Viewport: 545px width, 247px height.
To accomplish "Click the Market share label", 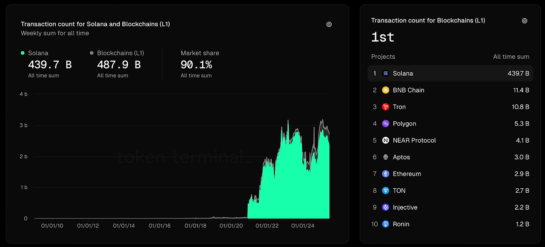I will tap(200, 53).
